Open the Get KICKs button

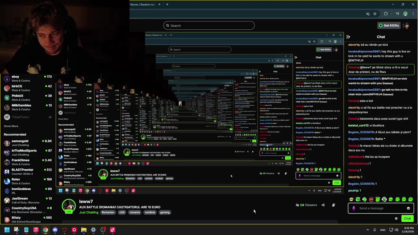[389, 25]
